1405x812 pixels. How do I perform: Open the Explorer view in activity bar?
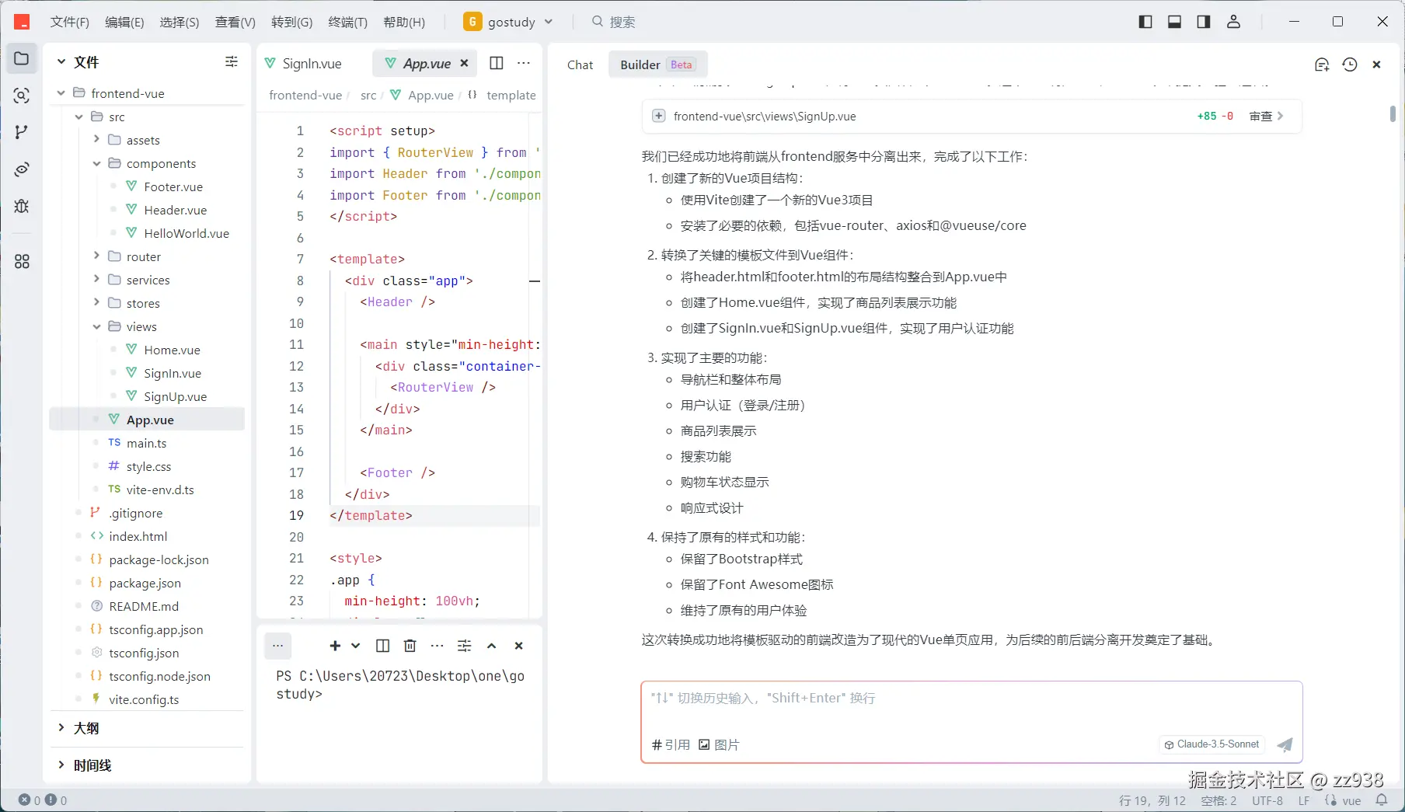click(22, 58)
